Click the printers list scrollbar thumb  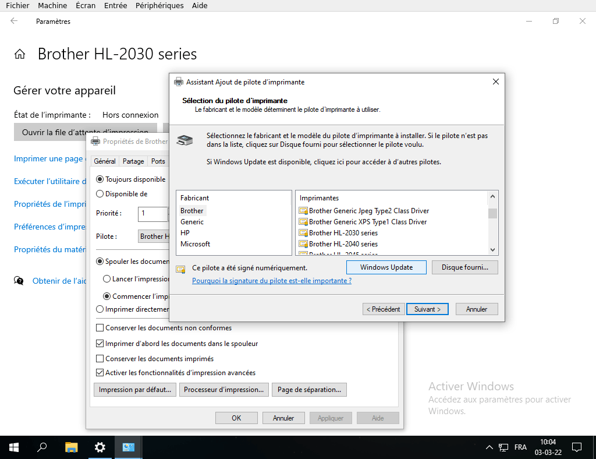492,213
